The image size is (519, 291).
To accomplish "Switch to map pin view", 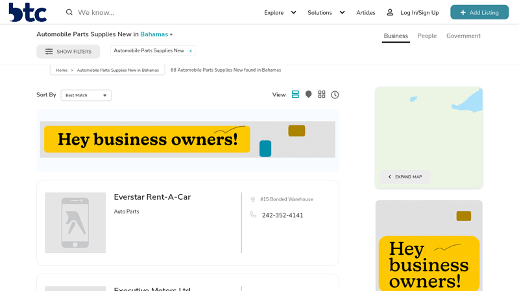I will click(308, 94).
